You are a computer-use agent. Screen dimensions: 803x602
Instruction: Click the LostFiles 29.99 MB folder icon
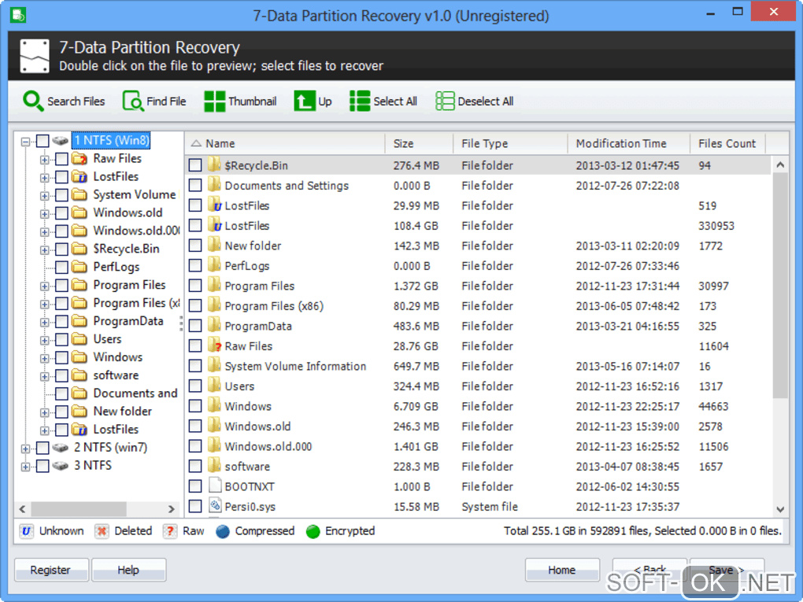click(214, 205)
